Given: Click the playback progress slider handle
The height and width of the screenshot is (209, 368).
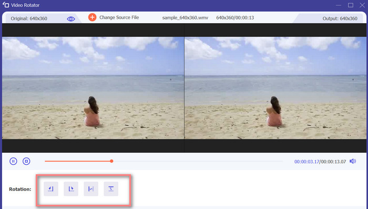Looking at the screenshot, I should coord(111,161).
